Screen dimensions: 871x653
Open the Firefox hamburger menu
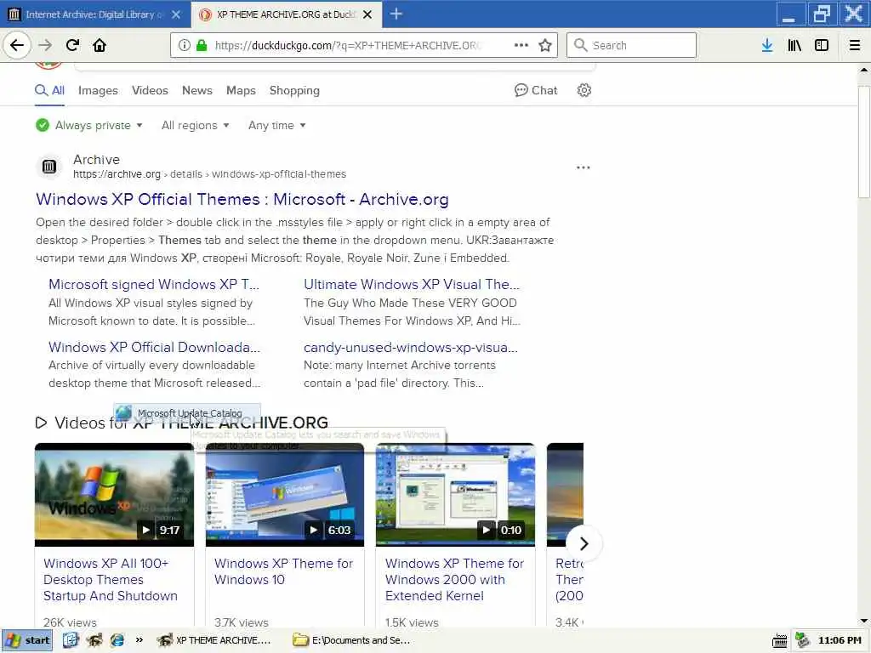tap(855, 45)
